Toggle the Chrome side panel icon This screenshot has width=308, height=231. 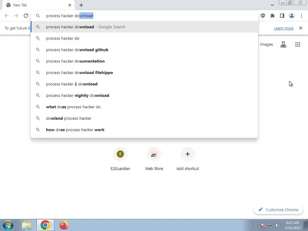tap(282, 16)
